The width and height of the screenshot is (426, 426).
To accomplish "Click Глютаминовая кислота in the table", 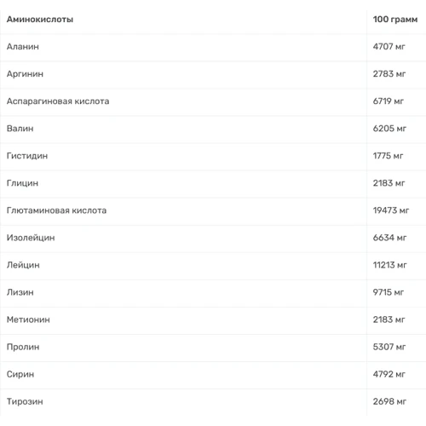I will click(x=56, y=210).
